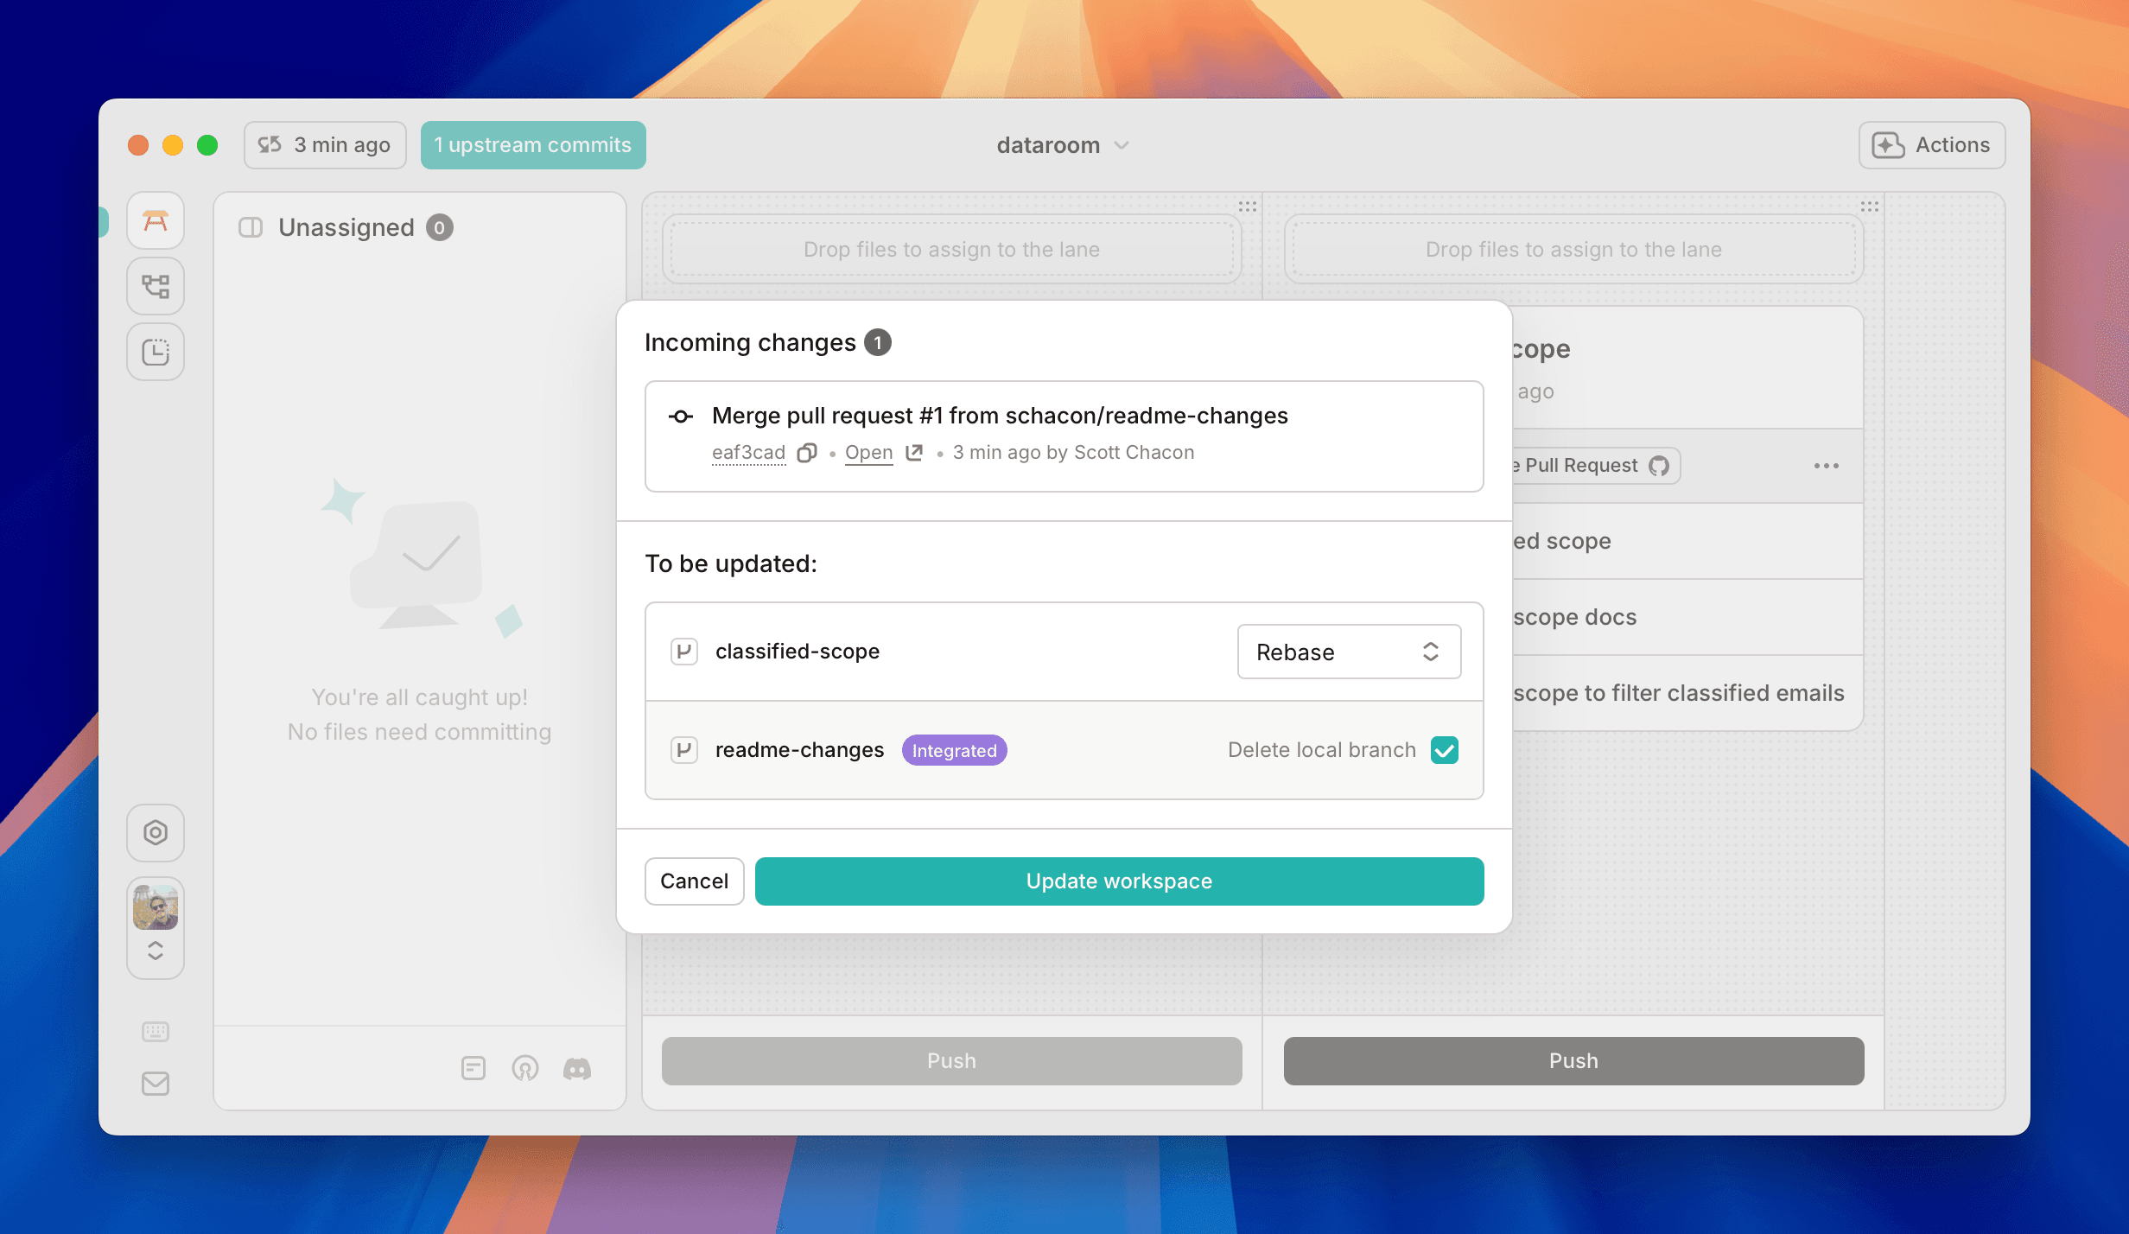
Task: Click the Integrated badge on readme-changes
Action: (954, 750)
